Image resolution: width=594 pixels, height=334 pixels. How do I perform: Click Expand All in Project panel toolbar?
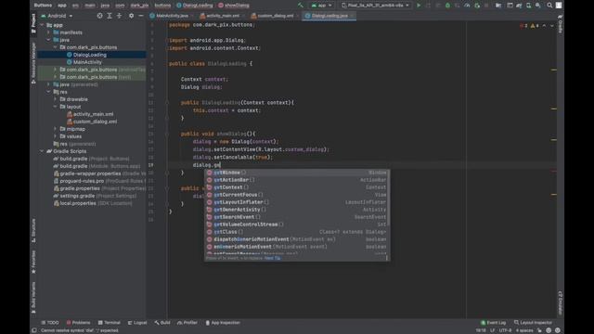click(x=110, y=16)
